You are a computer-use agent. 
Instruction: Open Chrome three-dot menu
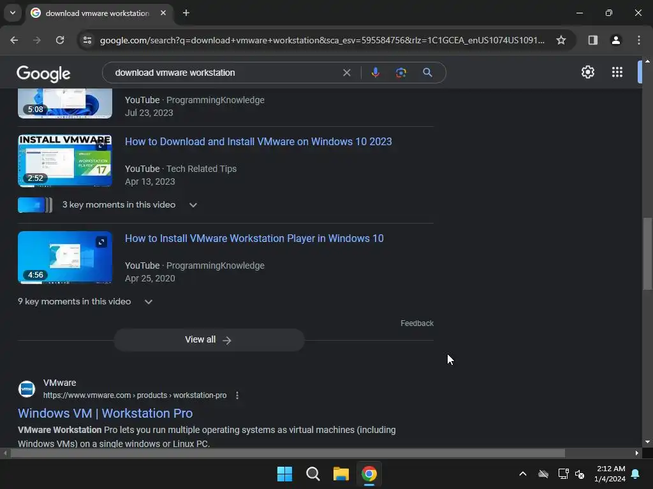(638, 40)
